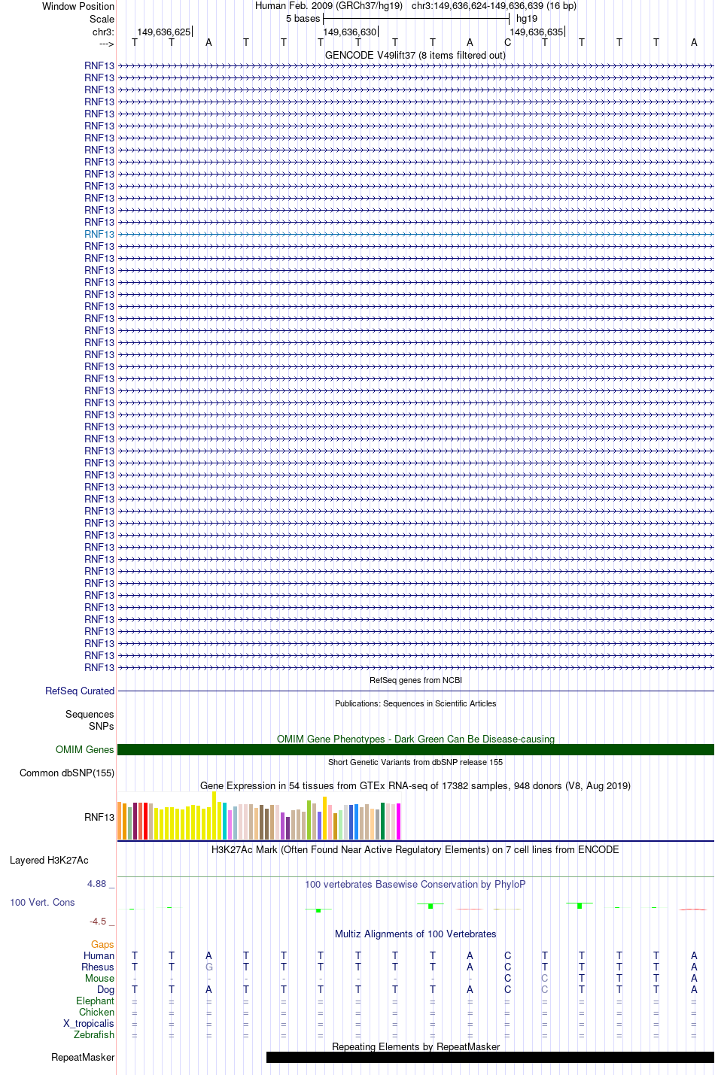Click 'Repeating Elements by RepeatMasker' title
This screenshot has width=715, height=1075.
tap(415, 1046)
